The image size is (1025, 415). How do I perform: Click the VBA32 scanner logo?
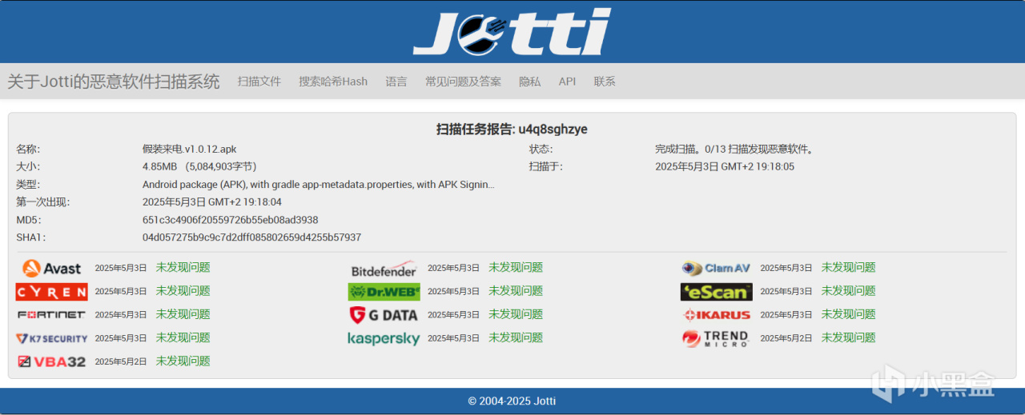point(52,361)
